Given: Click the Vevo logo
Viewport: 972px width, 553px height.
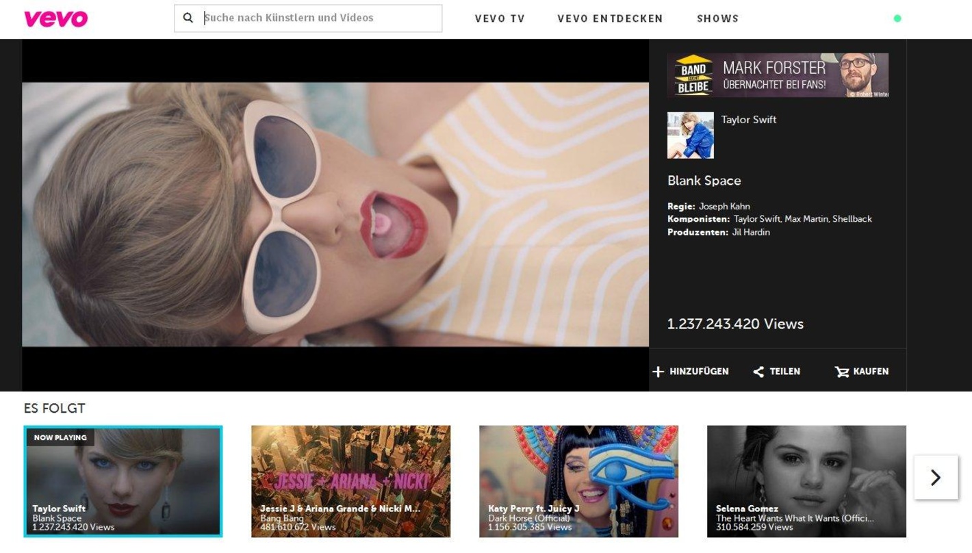Looking at the screenshot, I should coord(55,18).
